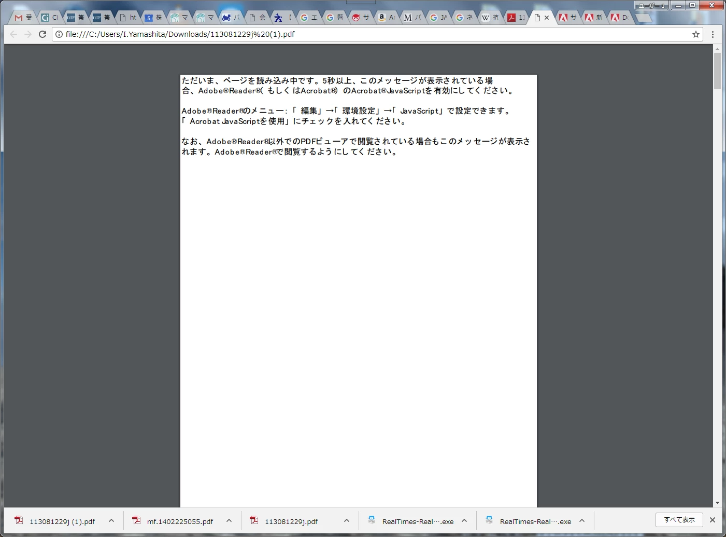Click the first RealTimes installer icon

(372, 520)
